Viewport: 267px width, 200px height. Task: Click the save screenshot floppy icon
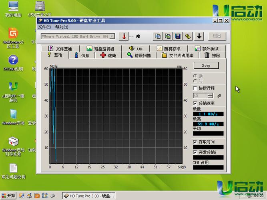[x=178, y=36]
